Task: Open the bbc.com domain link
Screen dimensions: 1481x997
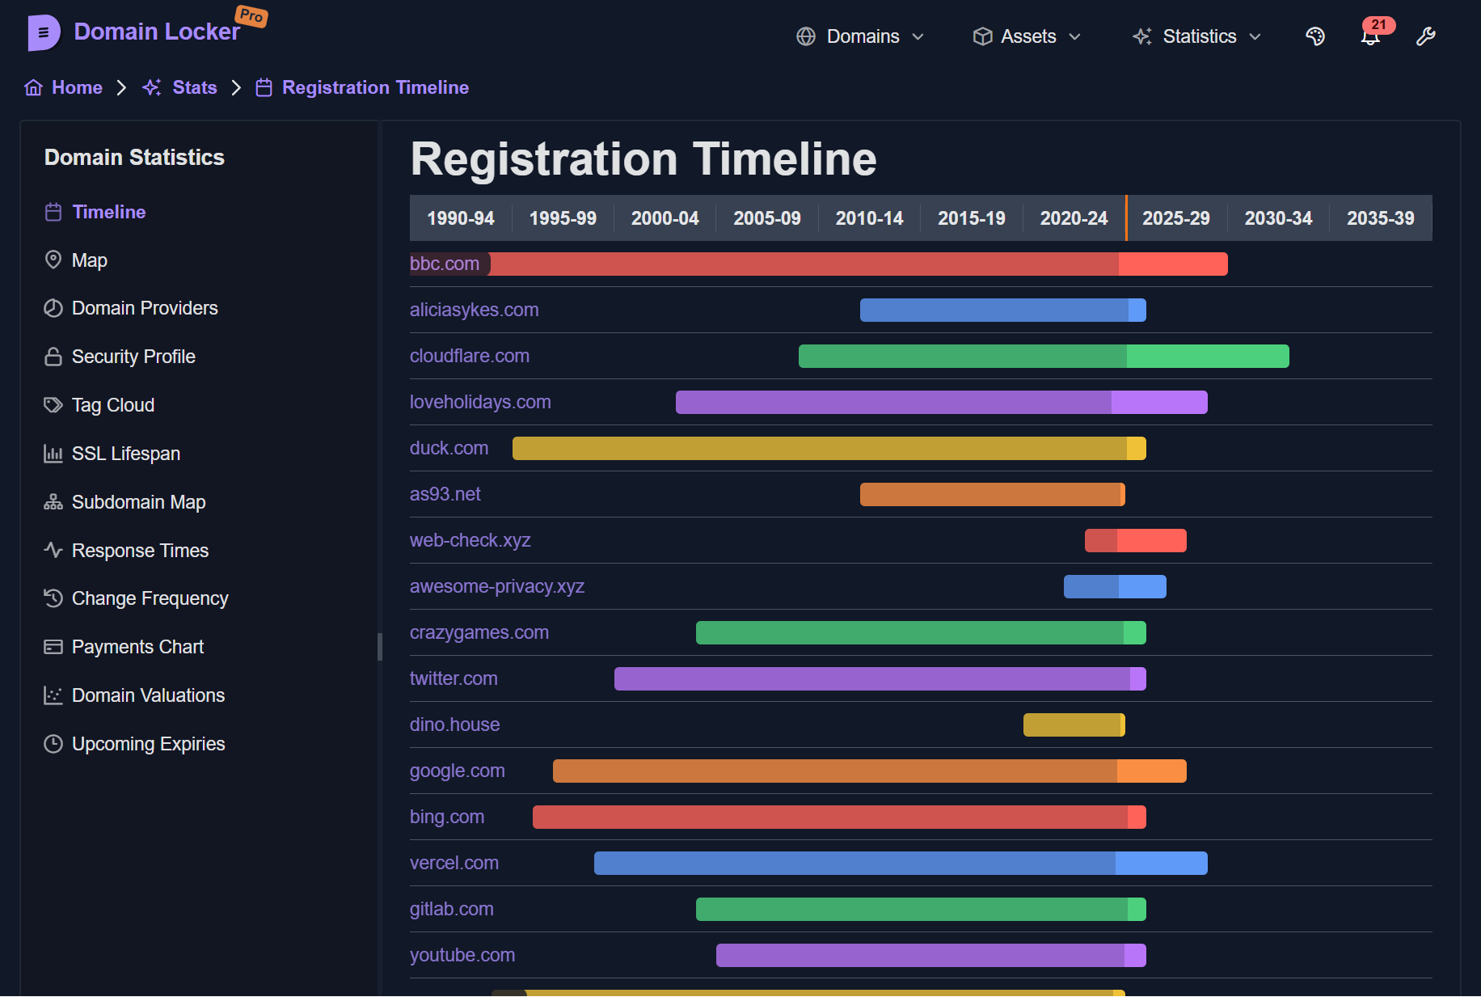Action: (445, 264)
